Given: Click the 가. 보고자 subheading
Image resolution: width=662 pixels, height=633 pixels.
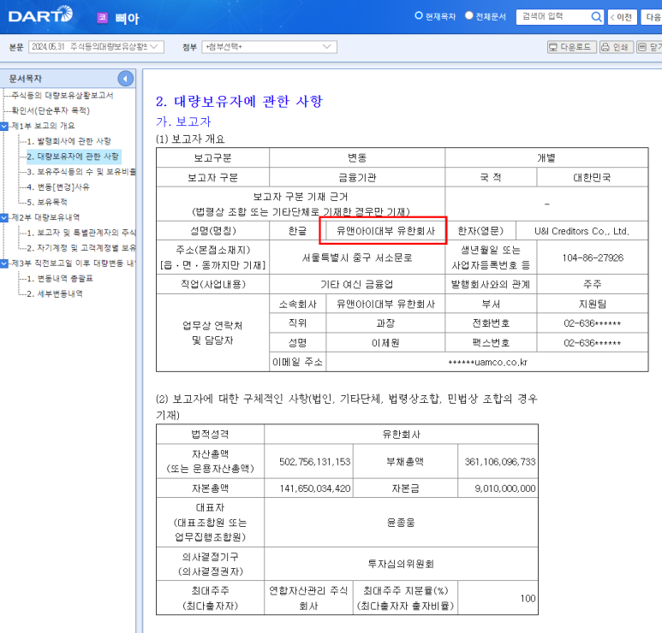Looking at the screenshot, I should (183, 121).
